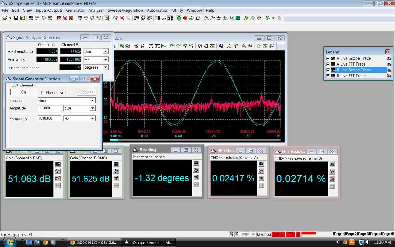Open the Inter-channel phase degrees unit dropdown
Viewport: 395px width, 247px height.
coord(105,67)
